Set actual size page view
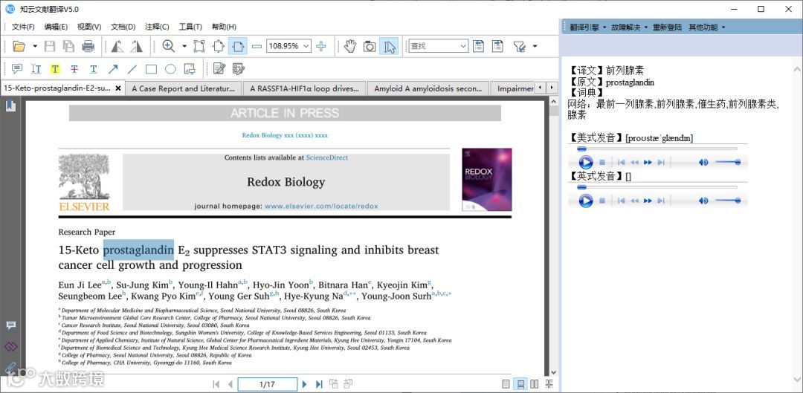Image resolution: width=803 pixels, height=393 pixels. point(199,46)
